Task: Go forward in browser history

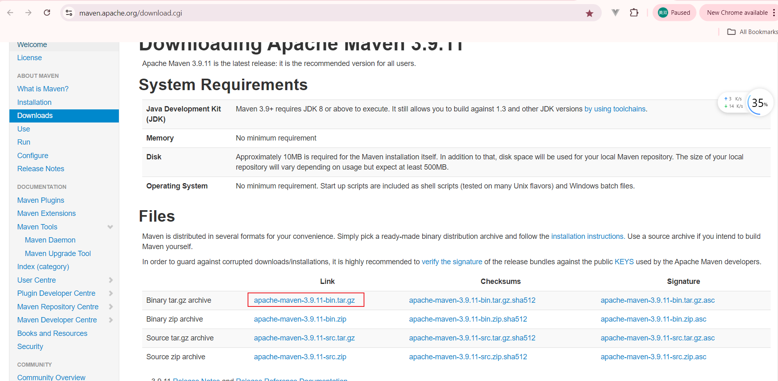Action: pyautogui.click(x=28, y=13)
